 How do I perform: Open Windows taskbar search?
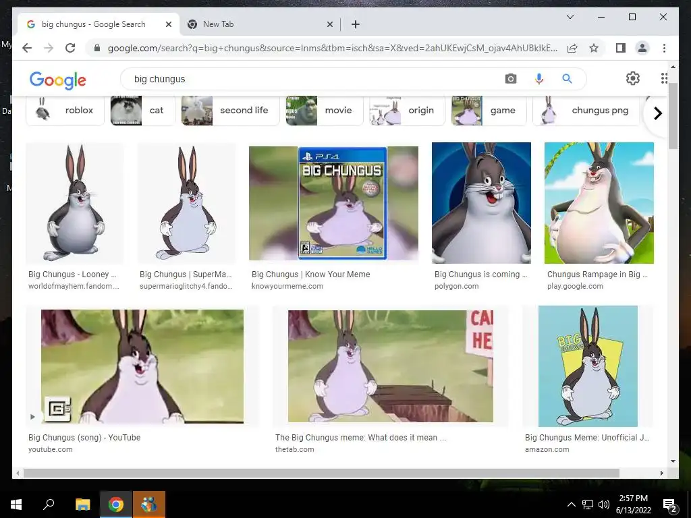tap(49, 505)
